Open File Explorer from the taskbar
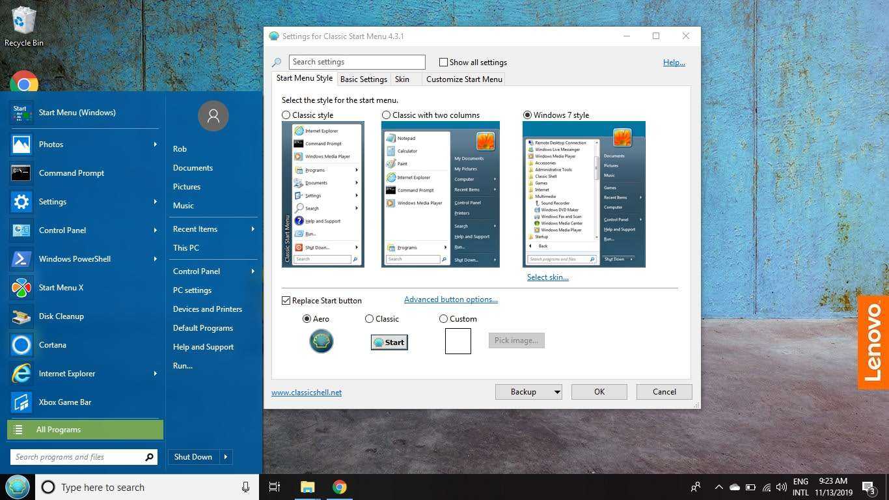 click(x=307, y=487)
